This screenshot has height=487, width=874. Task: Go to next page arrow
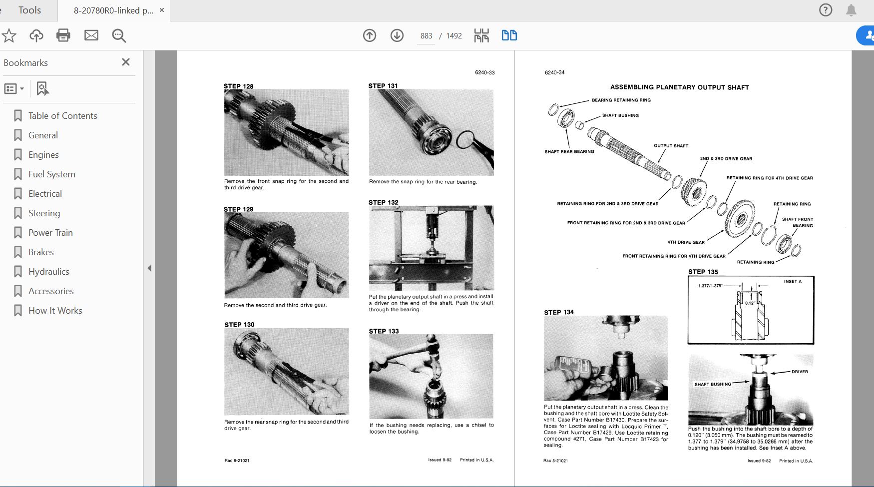397,35
